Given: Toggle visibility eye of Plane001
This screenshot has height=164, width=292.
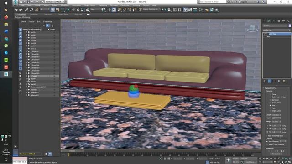Looking at the screenshot, I should coord(26,90).
